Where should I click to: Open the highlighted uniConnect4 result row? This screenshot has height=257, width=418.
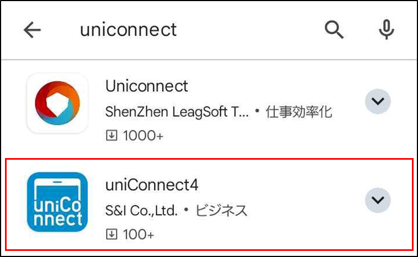pos(209,204)
